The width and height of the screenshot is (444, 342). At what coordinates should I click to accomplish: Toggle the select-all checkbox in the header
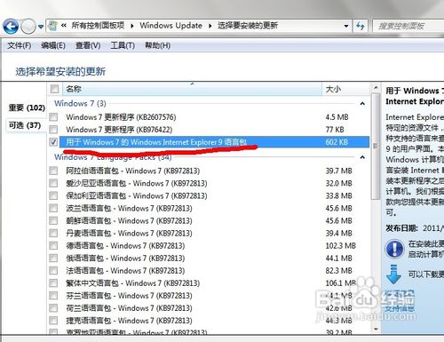click(x=54, y=89)
